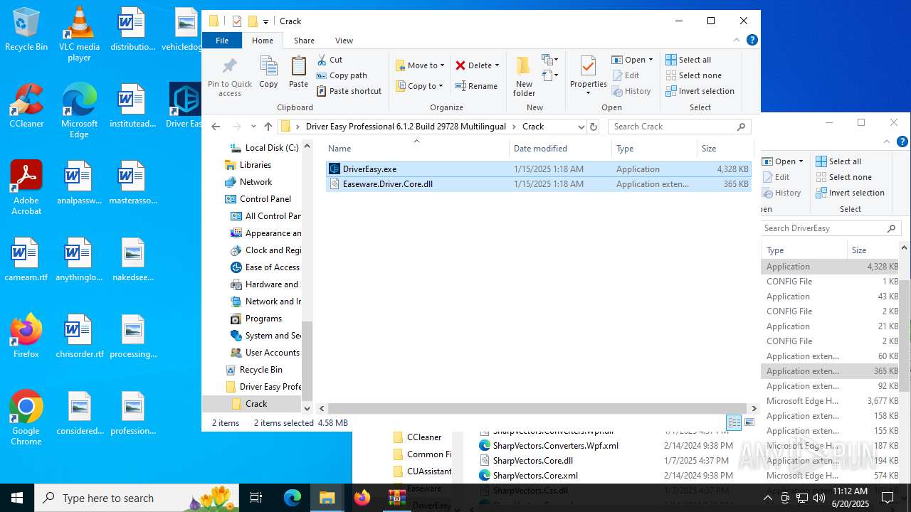911x512 pixels.
Task: Click Select all in background Explorer window
Action: (x=838, y=161)
